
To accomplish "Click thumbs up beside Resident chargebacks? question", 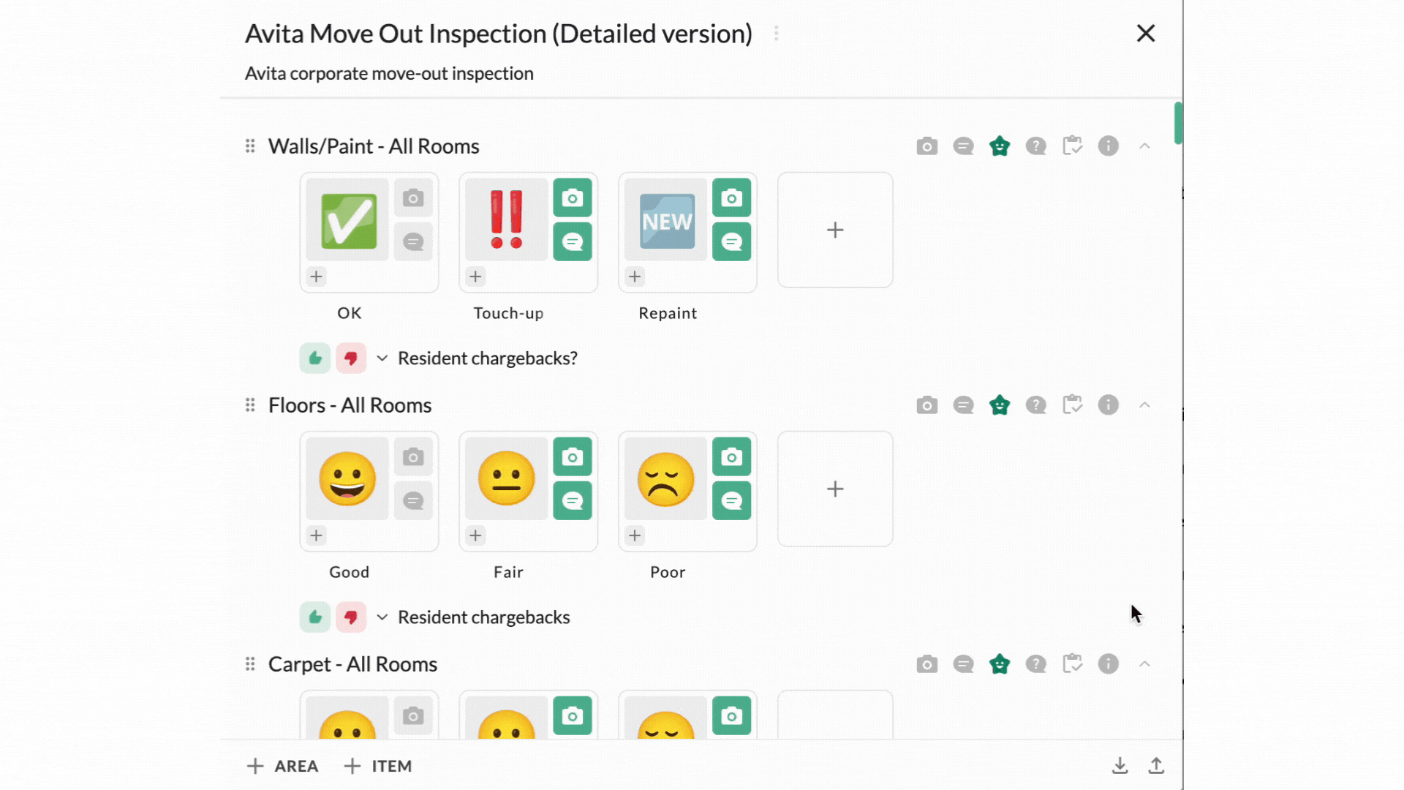I will pyautogui.click(x=315, y=358).
